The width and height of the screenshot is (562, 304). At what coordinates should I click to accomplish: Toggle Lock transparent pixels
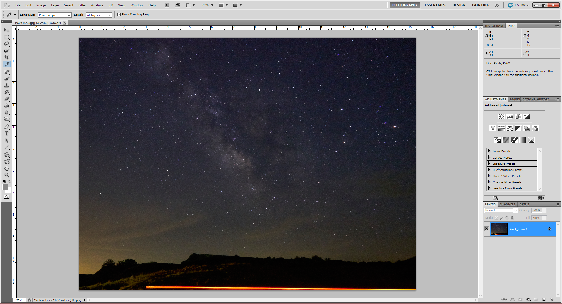coord(496,218)
